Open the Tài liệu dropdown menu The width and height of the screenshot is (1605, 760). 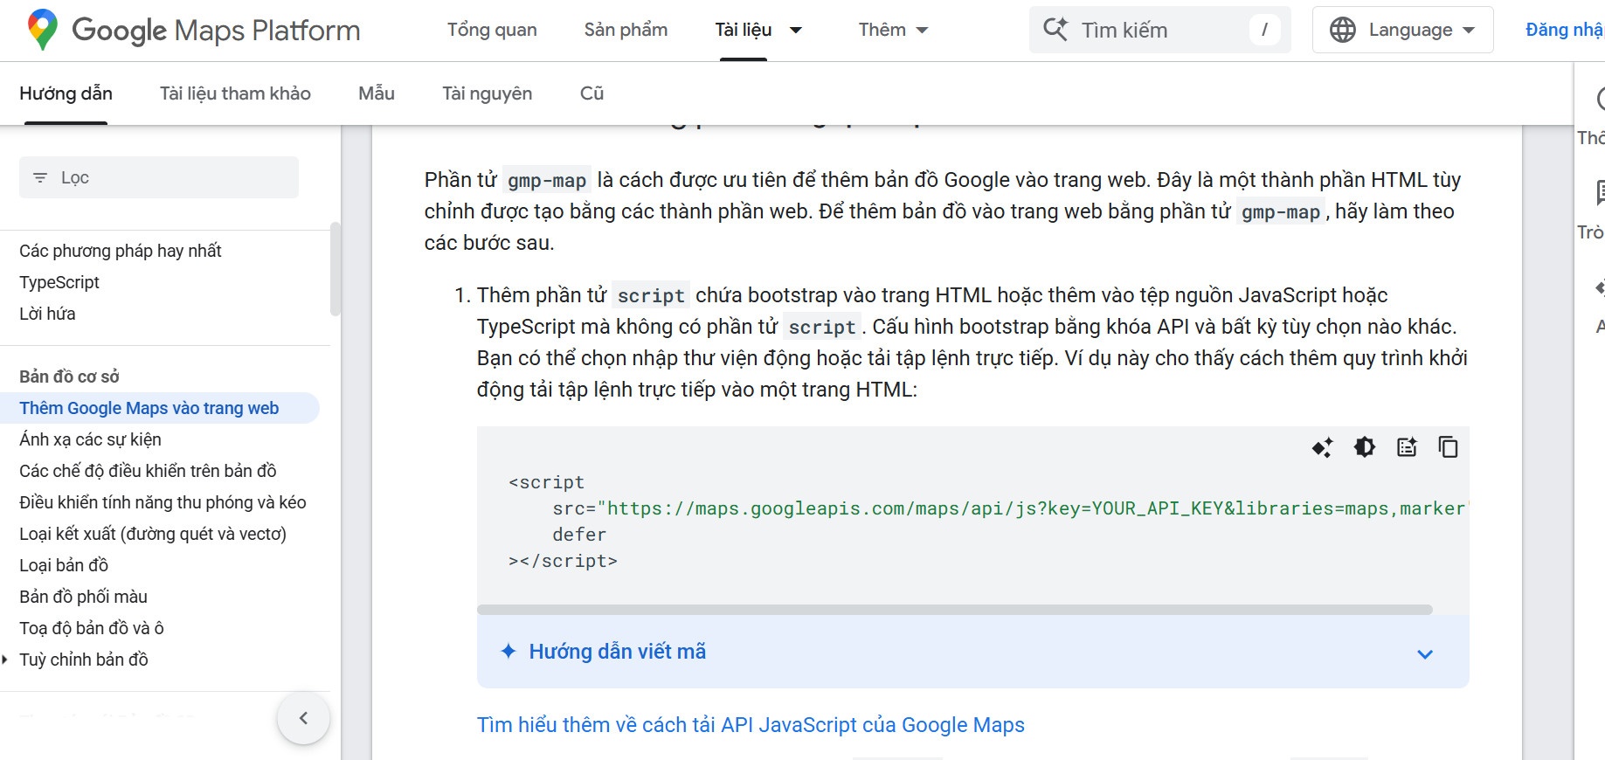tap(758, 29)
